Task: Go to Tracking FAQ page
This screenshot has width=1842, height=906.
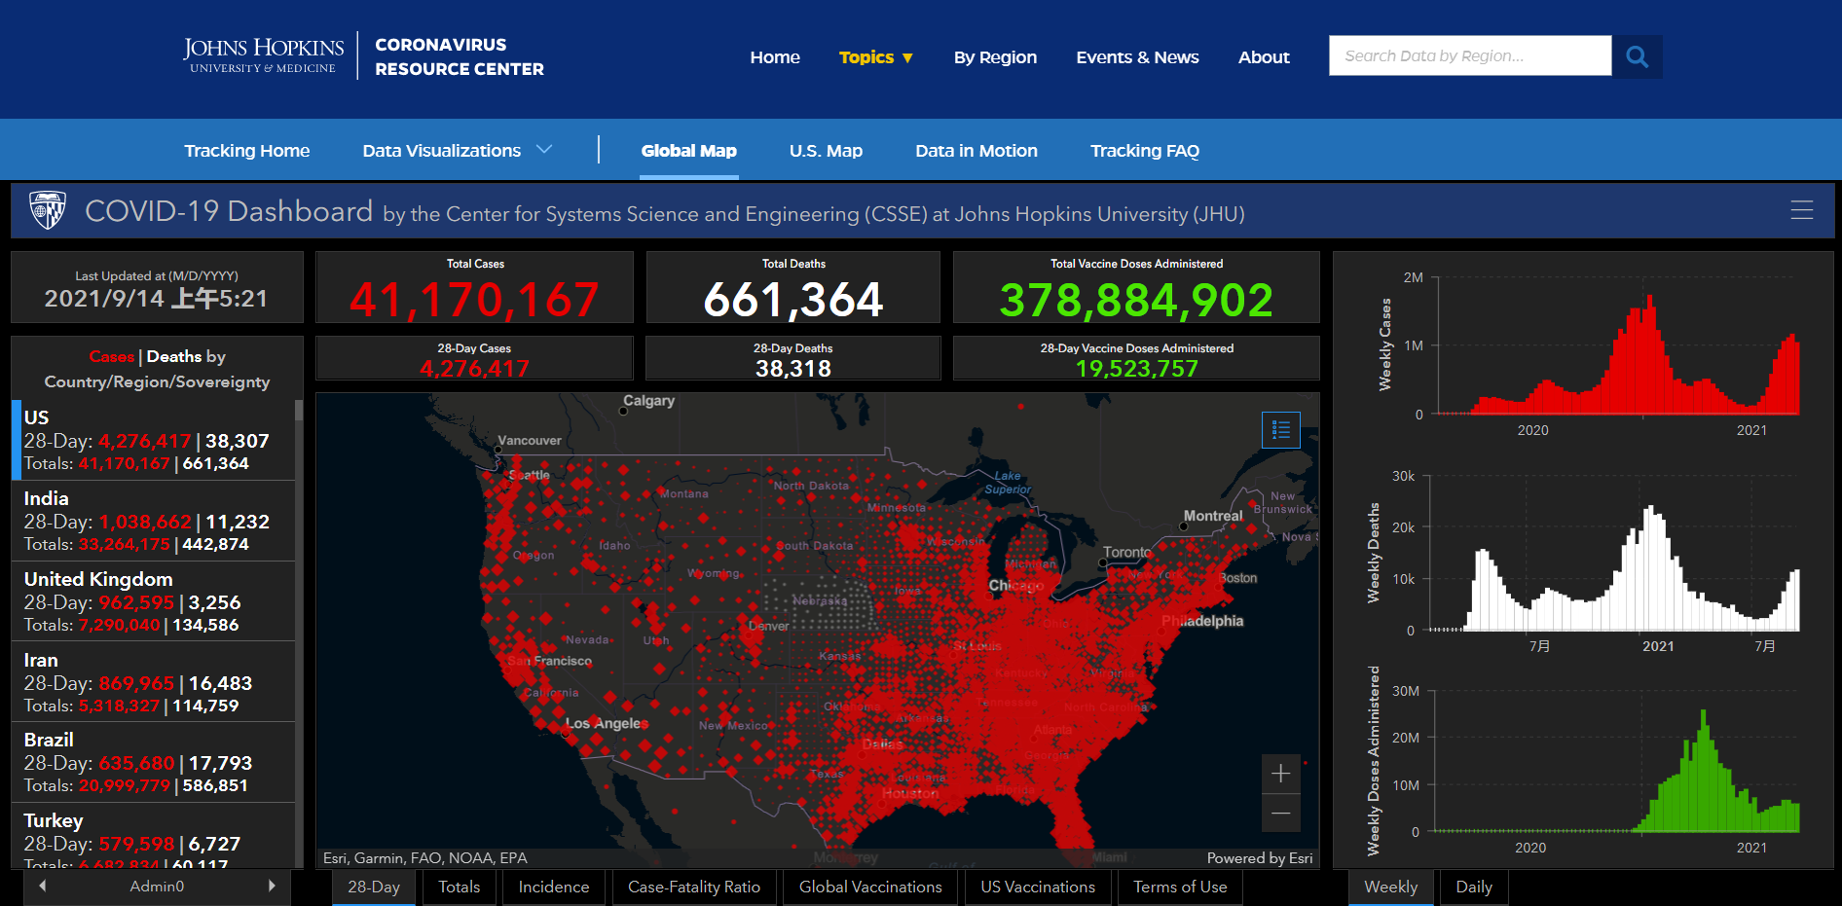Action: (x=1144, y=151)
